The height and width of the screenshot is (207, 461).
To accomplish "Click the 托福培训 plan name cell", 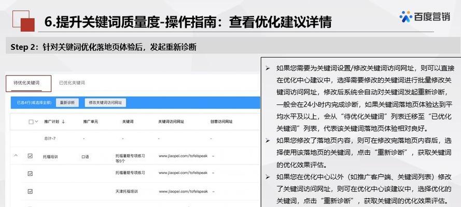I will [50, 157].
